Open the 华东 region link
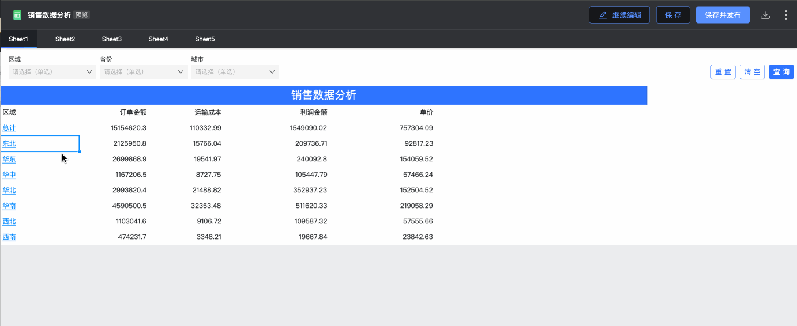 (9, 159)
